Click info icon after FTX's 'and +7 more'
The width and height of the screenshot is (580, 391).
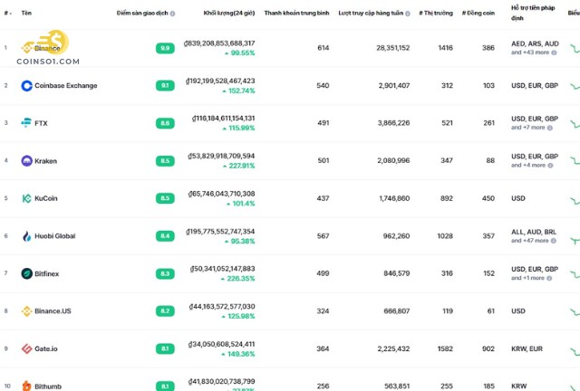[550, 128]
